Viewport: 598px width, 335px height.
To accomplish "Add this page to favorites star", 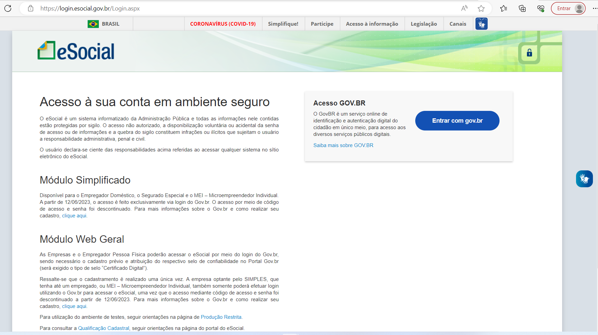I will [481, 8].
